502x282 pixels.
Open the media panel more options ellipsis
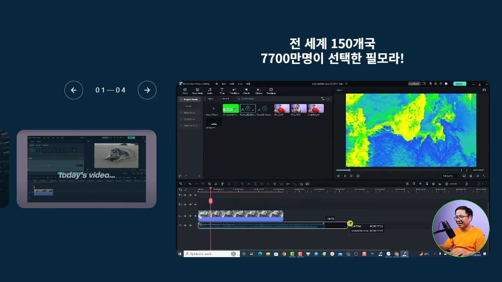pyautogui.click(x=328, y=99)
